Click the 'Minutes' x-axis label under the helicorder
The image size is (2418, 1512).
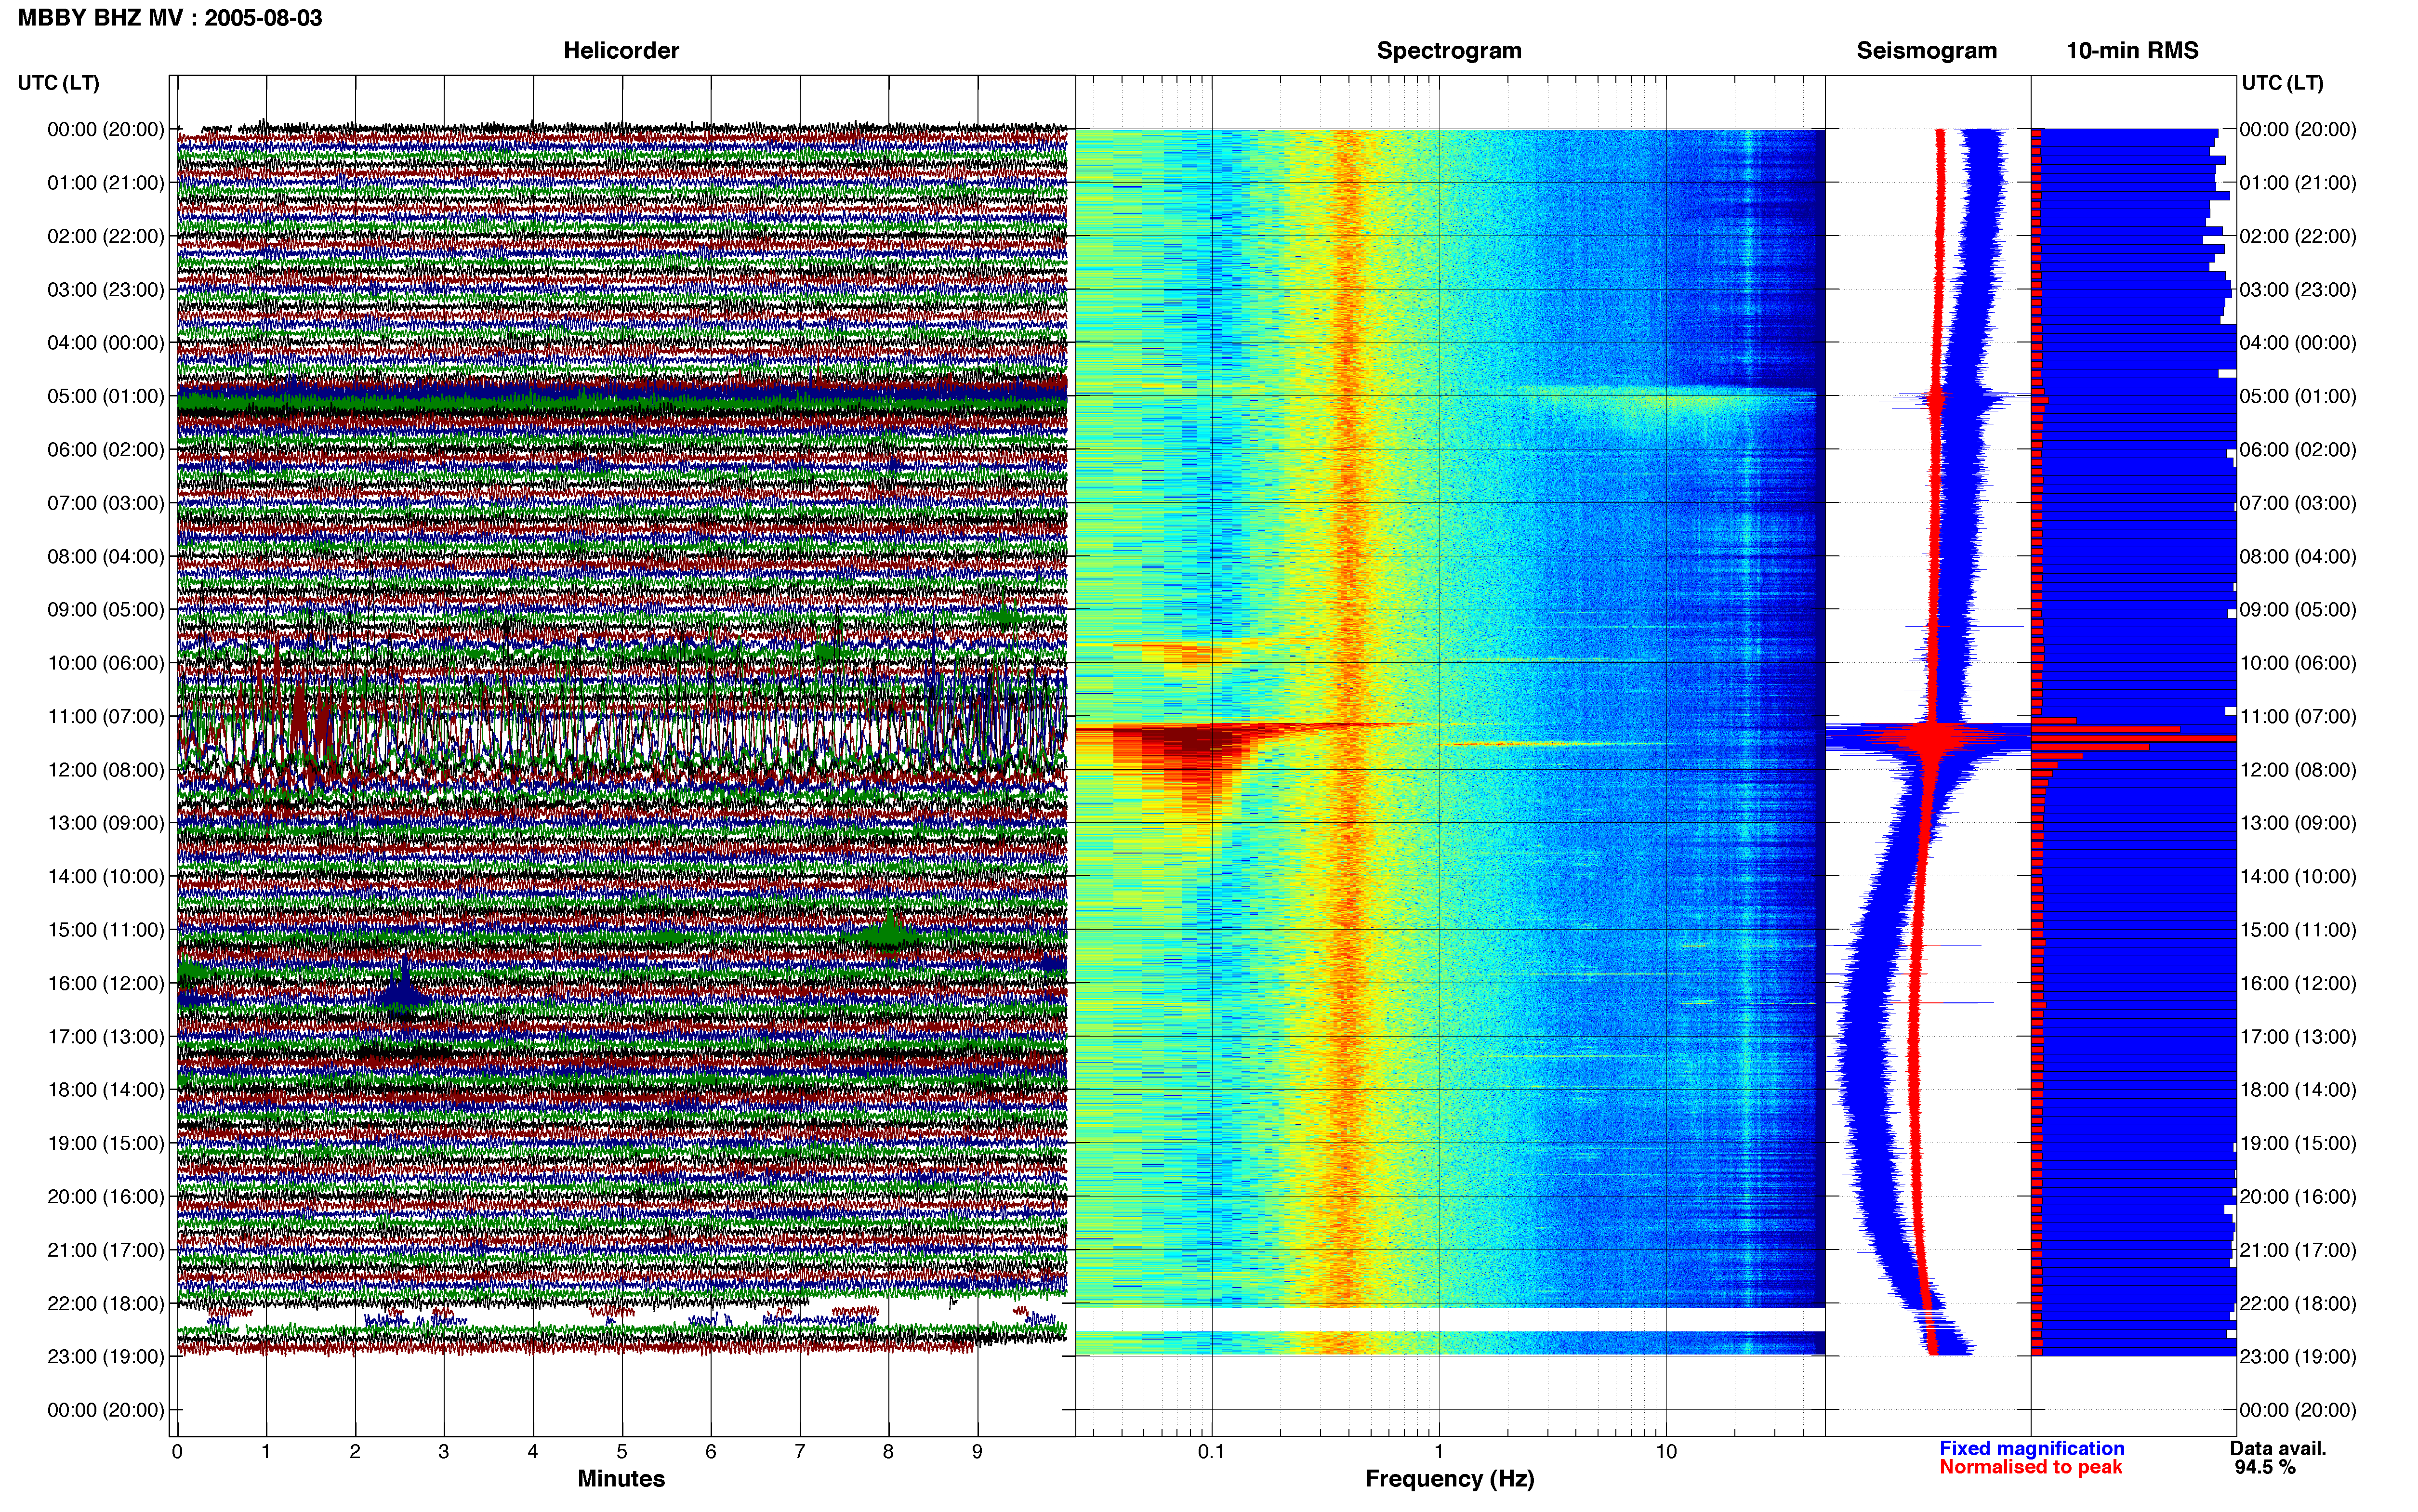click(x=621, y=1479)
